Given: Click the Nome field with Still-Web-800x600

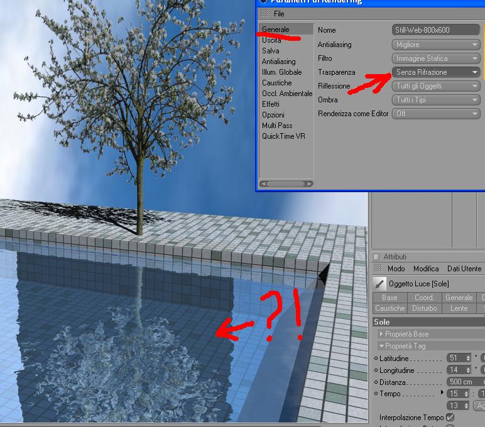Looking at the screenshot, I should [x=436, y=30].
